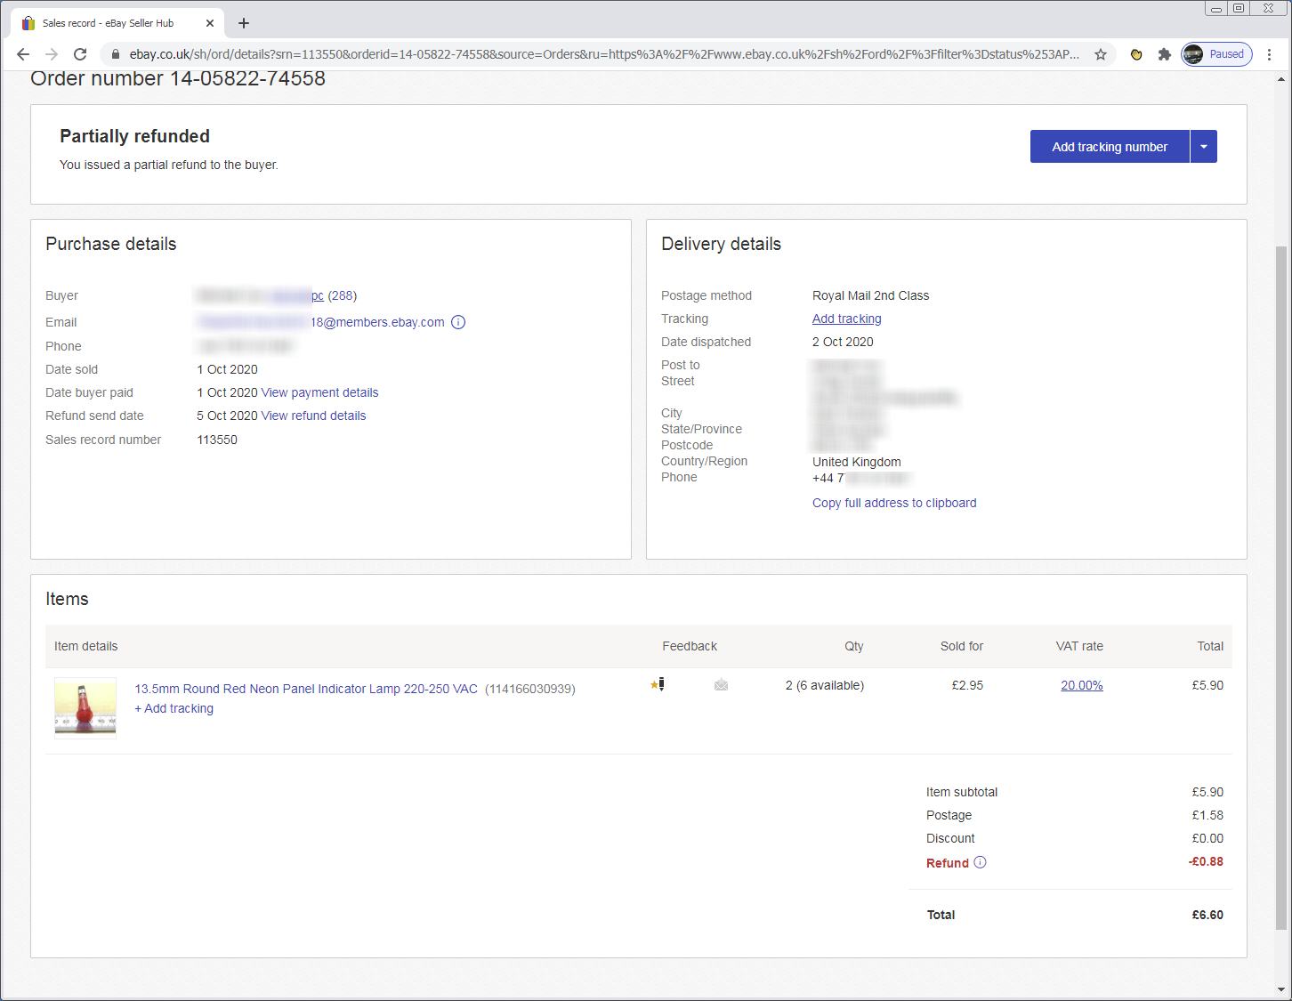This screenshot has height=1001, width=1292.
Task: Click the Paused sync profile toggle
Action: (1216, 53)
